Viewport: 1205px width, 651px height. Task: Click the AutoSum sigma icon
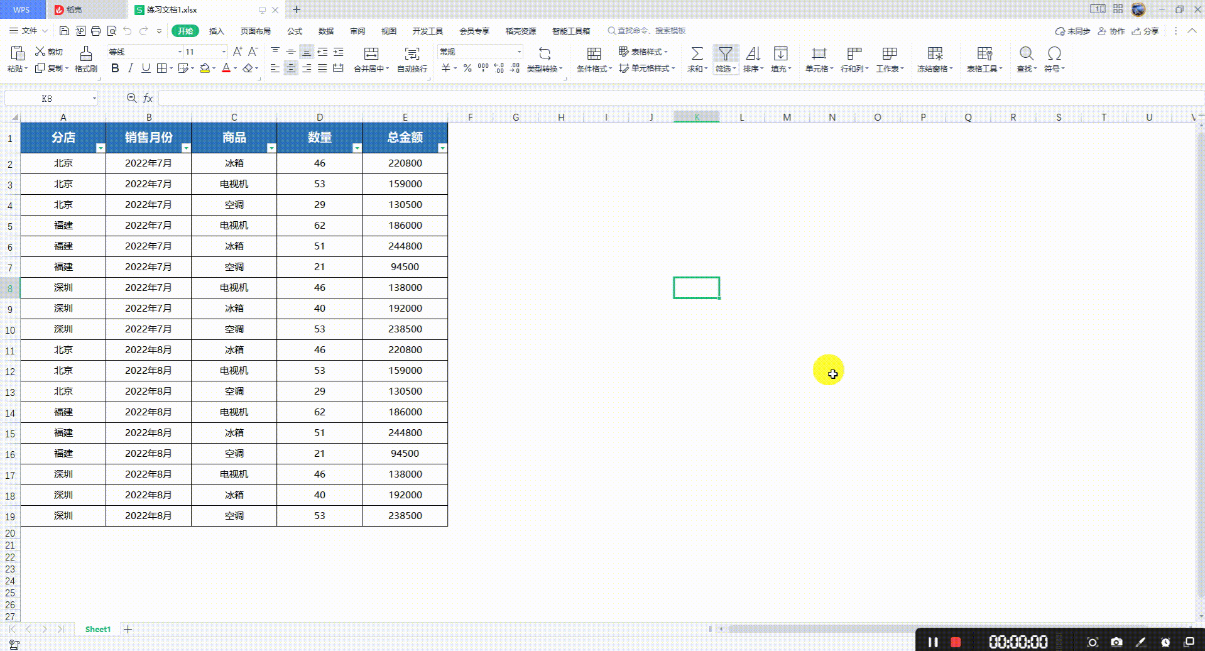tap(697, 53)
